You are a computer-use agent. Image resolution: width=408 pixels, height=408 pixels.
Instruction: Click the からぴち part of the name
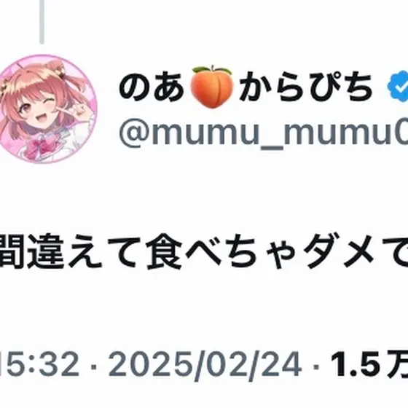(x=306, y=87)
